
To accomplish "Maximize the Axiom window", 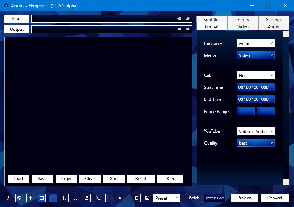I will coord(269,5).
